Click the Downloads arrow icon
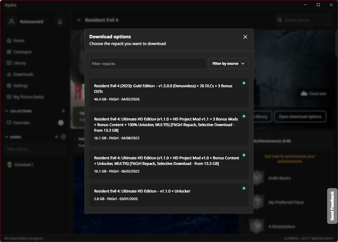Screen dimensions: 338x242 click(9, 74)
